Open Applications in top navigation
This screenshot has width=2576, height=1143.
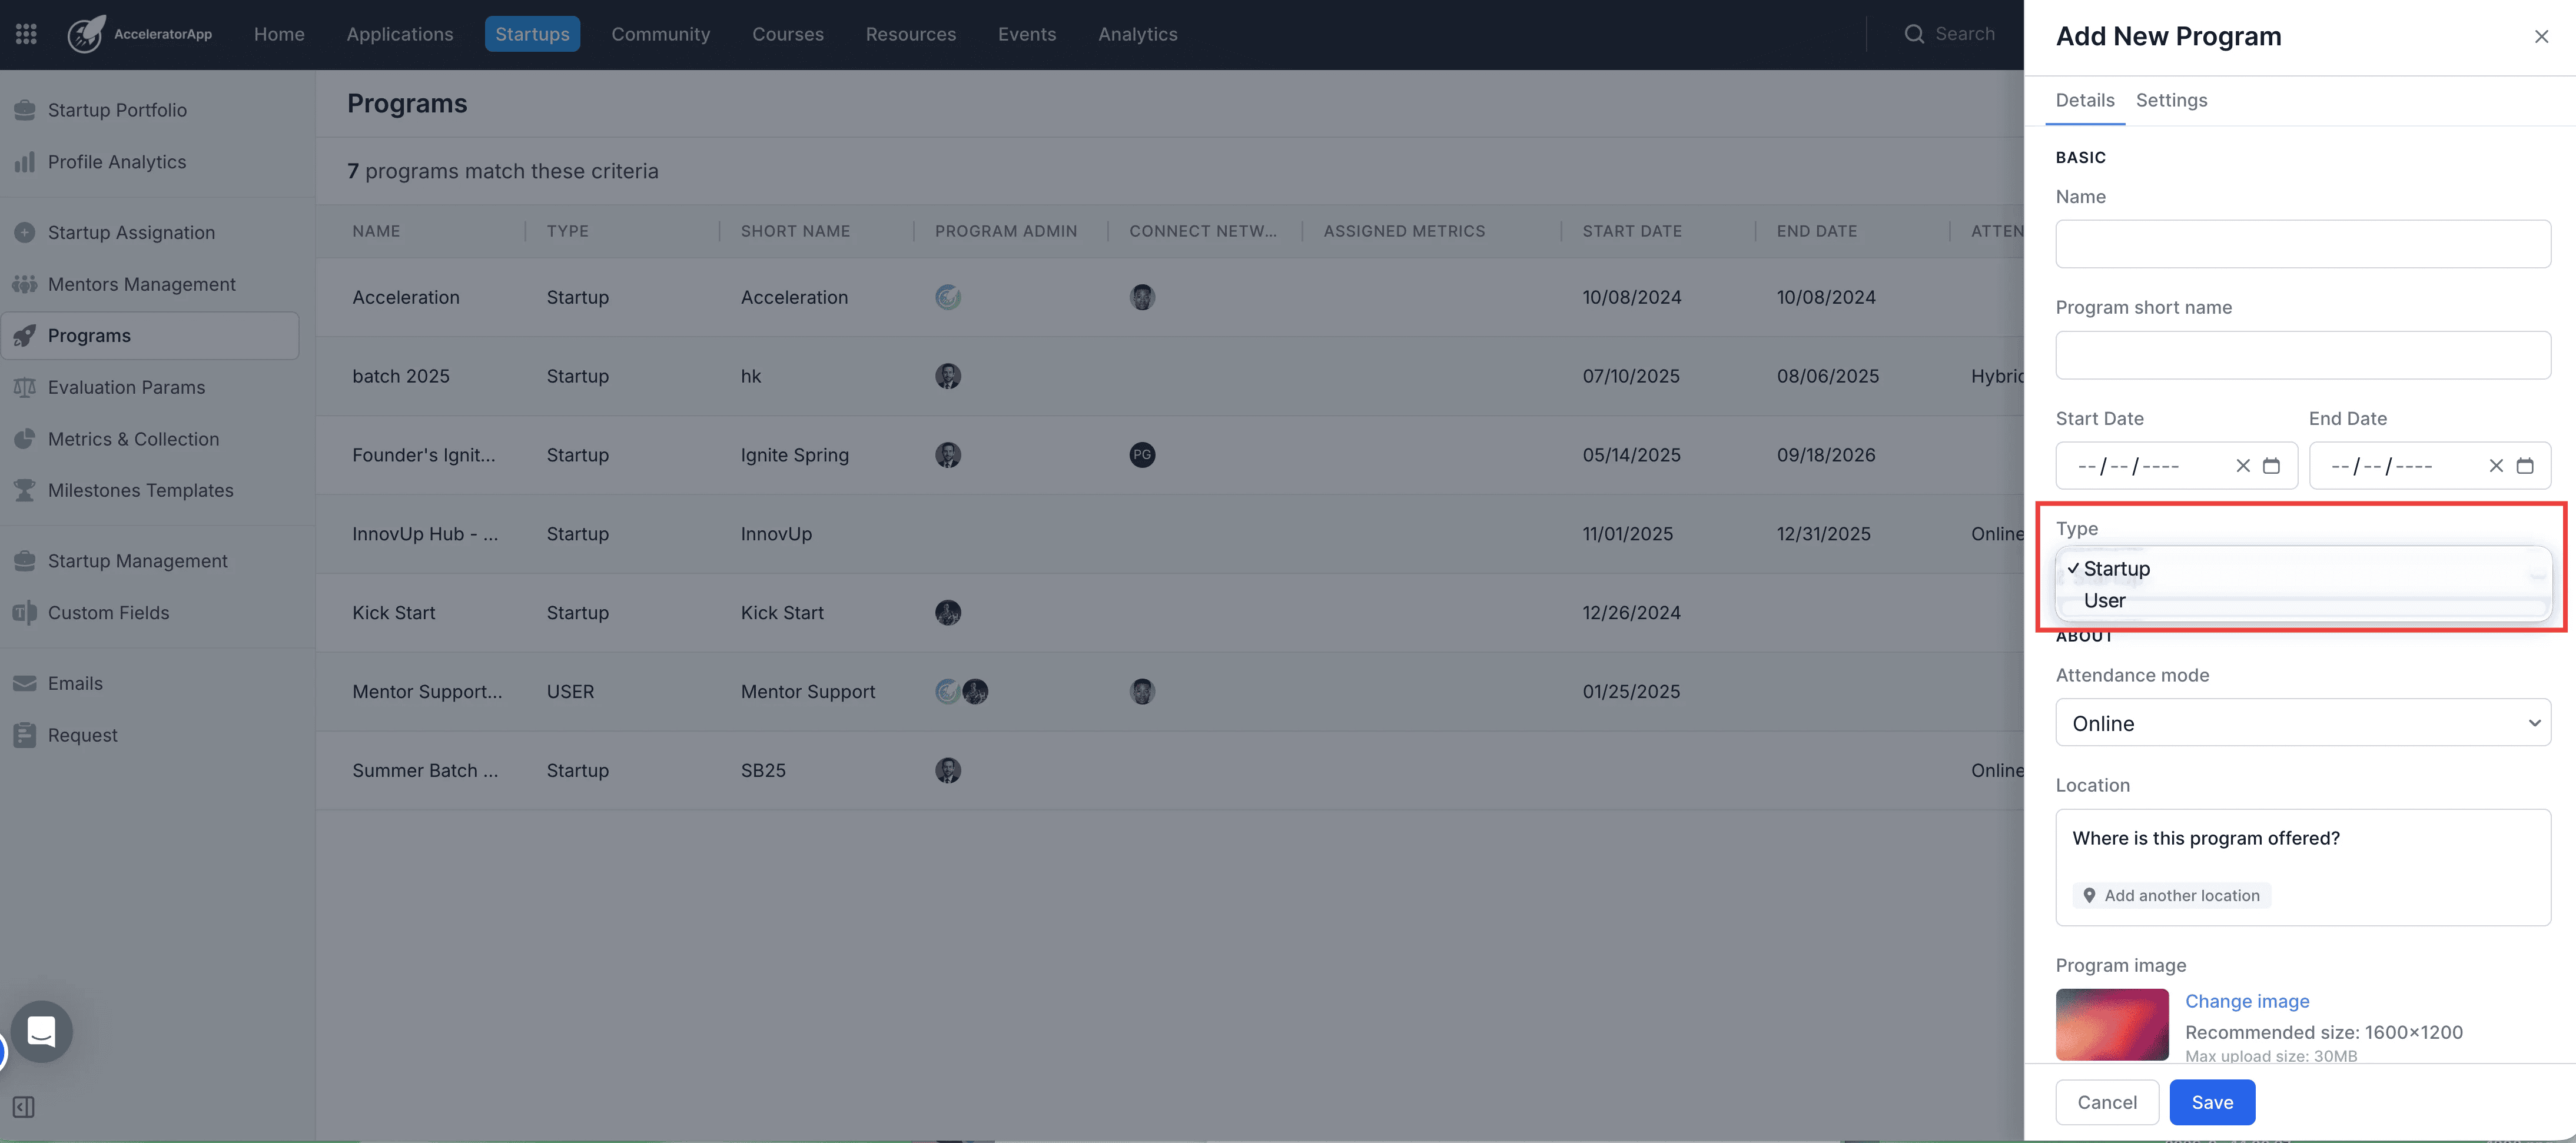click(400, 34)
